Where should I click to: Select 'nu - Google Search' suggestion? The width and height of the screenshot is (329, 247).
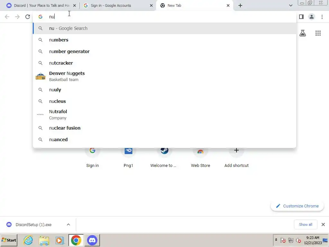point(164,28)
